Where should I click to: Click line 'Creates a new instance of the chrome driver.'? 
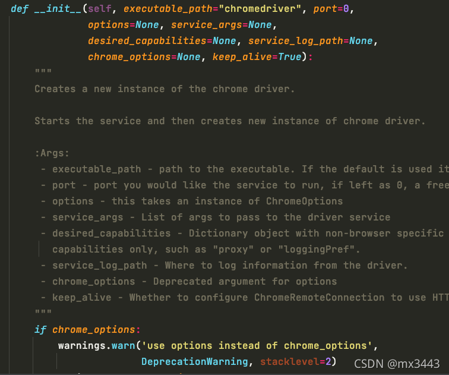coord(165,89)
